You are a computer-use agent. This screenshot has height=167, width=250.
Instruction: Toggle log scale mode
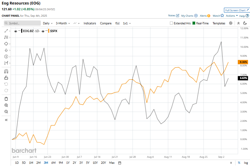point(246,163)
